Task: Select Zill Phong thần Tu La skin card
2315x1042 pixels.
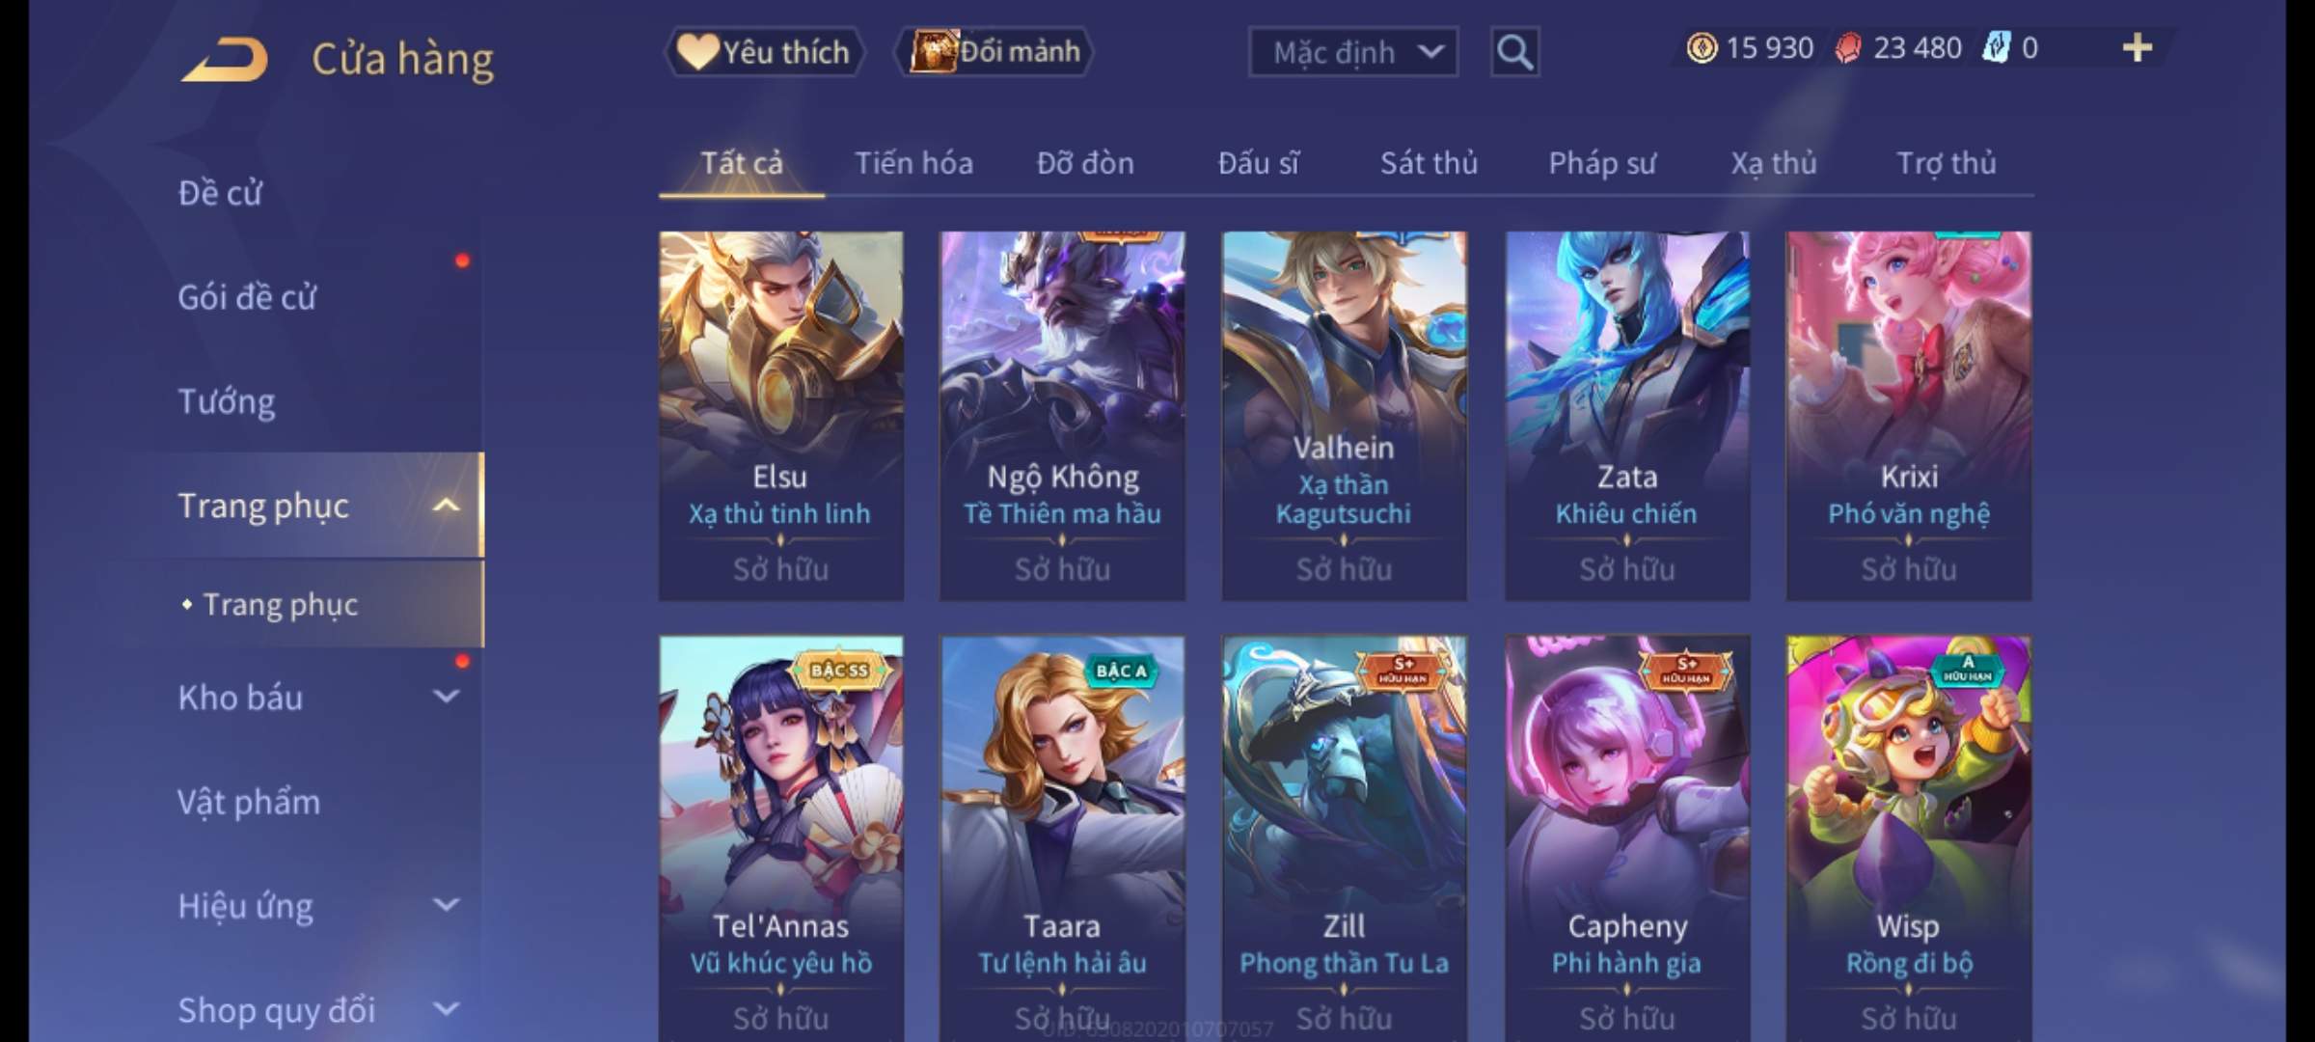Action: point(1344,837)
